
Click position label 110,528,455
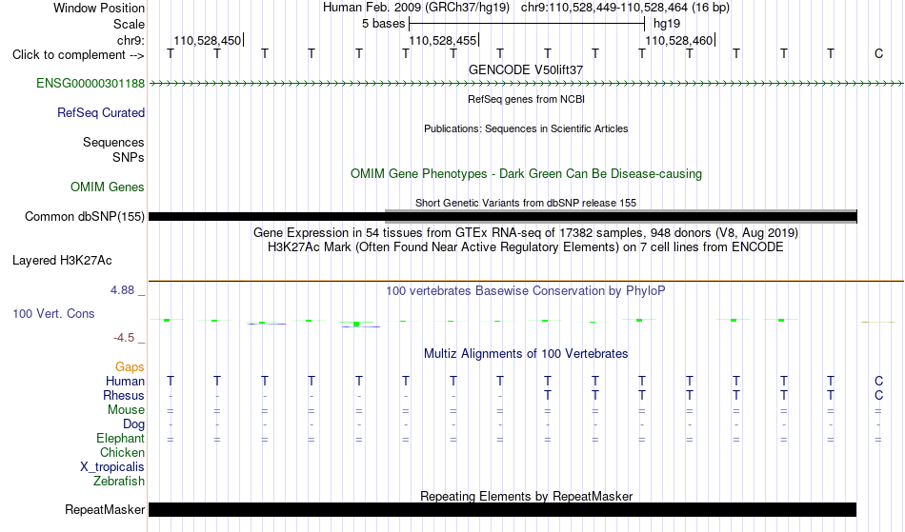443,40
